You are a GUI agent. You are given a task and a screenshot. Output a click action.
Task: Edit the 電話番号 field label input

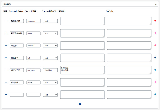click(17, 58)
